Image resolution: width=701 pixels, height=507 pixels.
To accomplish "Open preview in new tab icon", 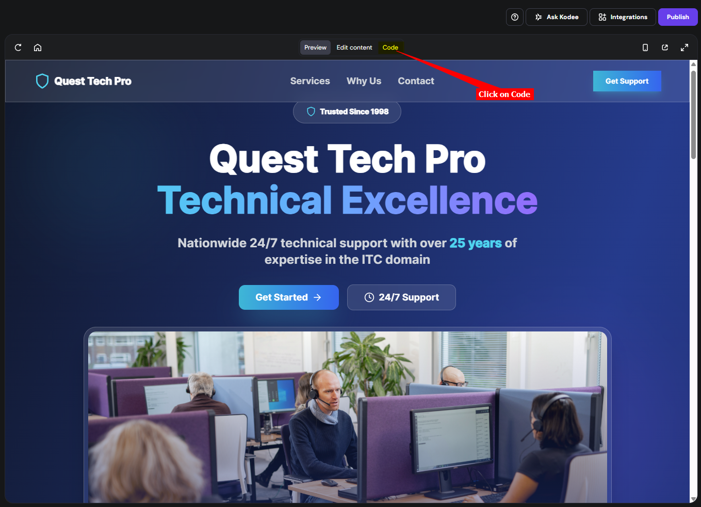I will (665, 47).
